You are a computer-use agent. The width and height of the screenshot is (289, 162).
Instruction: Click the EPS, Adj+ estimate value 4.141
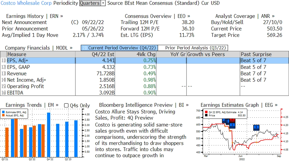[108, 60]
